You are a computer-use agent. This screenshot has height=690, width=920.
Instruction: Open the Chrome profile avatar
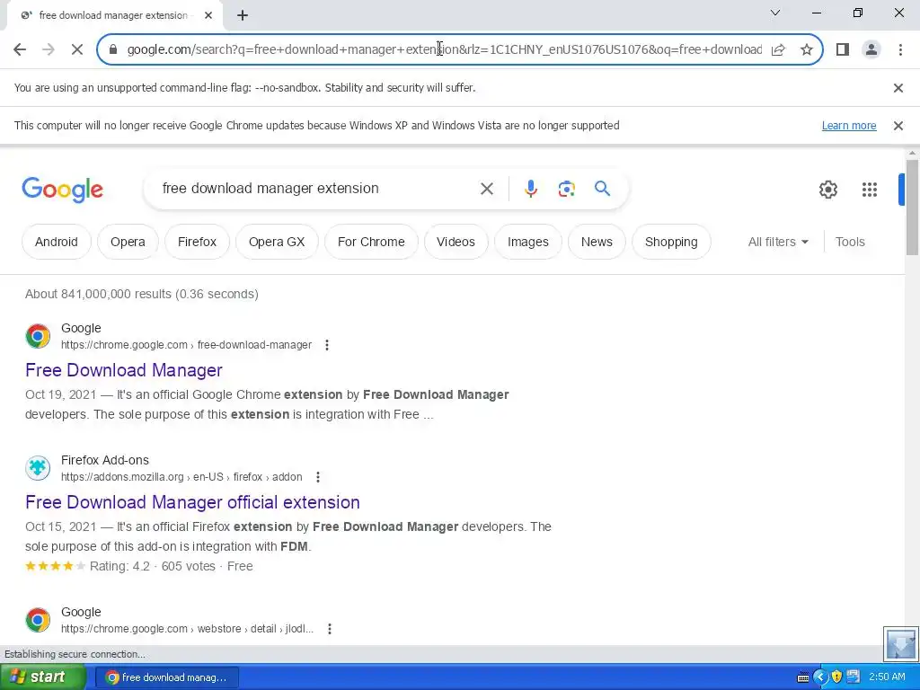point(871,49)
